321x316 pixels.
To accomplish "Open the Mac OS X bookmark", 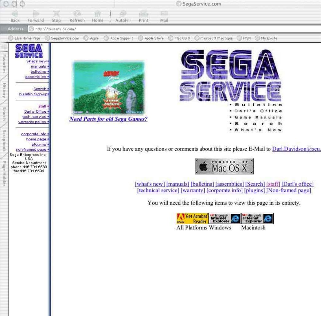I will (x=179, y=38).
